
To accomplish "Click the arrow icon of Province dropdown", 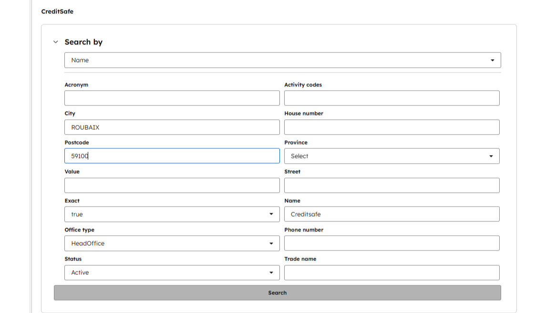I will click(491, 156).
